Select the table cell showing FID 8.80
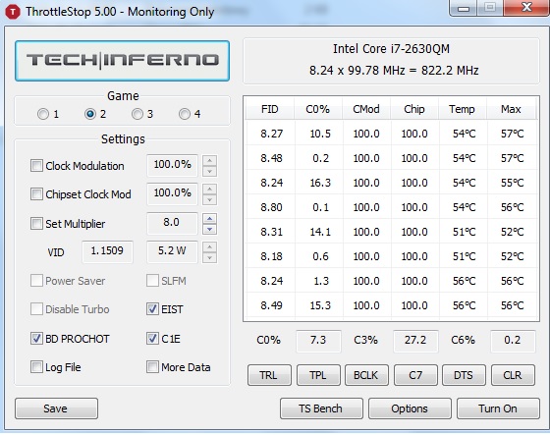 (271, 207)
